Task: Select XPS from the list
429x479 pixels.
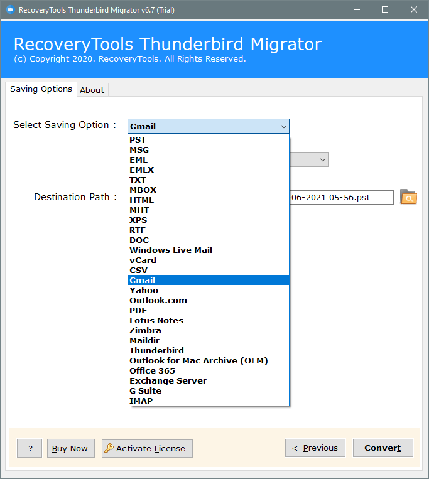Action: pyautogui.click(x=209, y=220)
